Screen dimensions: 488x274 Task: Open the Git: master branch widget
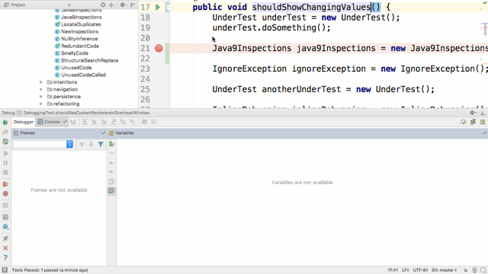(x=444, y=270)
